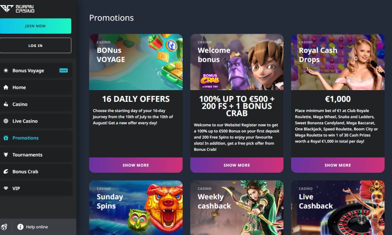This screenshot has width=392, height=235.
Task: Click the LOG IN button
Action: [36, 45]
